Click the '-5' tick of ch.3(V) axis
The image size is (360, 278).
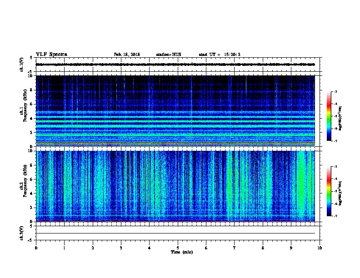(30, 240)
